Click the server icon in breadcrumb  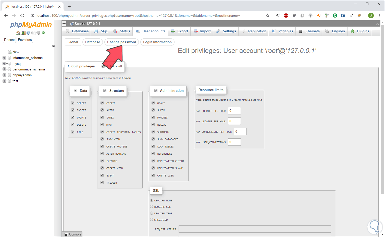[x=72, y=24]
